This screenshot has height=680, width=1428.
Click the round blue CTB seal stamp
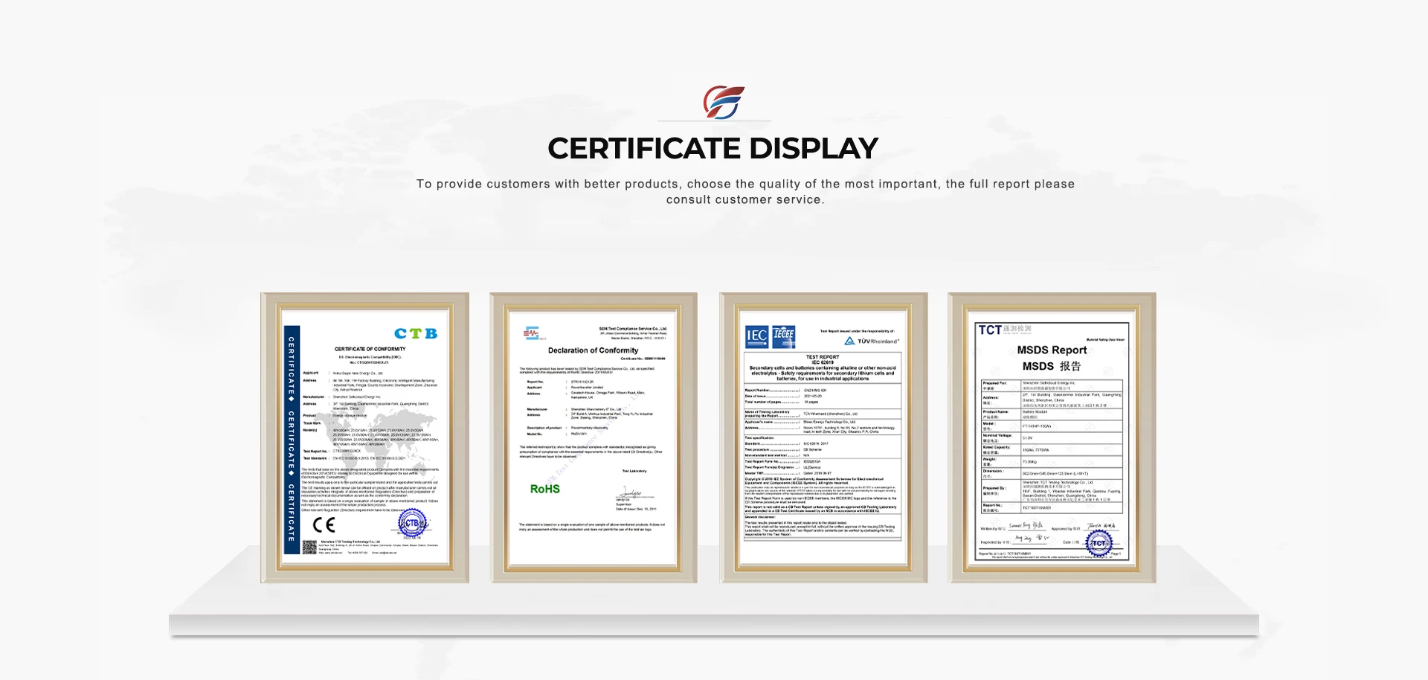click(x=412, y=523)
